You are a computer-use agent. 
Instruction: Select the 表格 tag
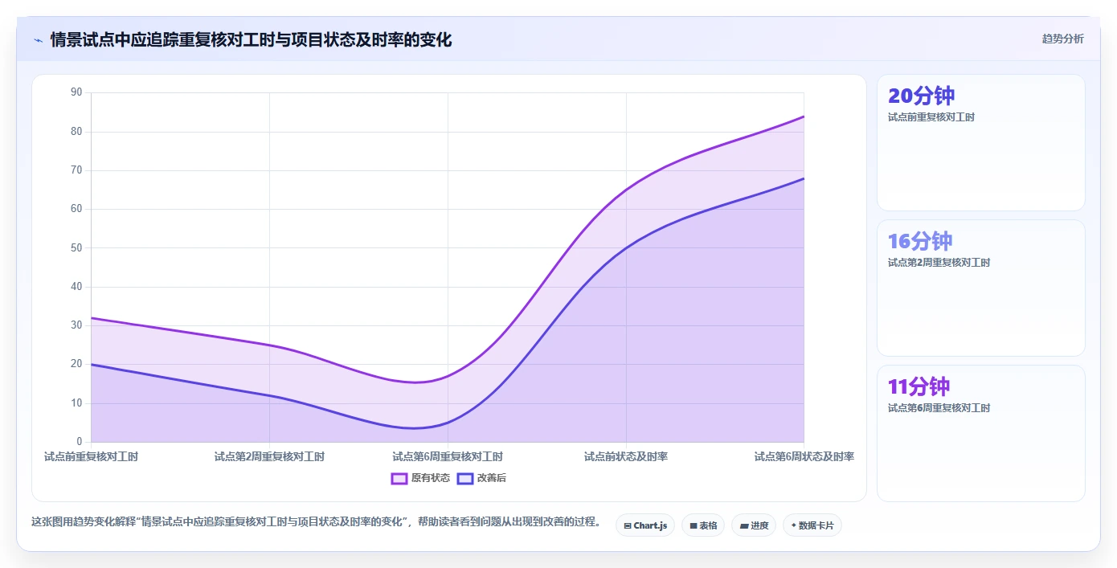tap(703, 525)
